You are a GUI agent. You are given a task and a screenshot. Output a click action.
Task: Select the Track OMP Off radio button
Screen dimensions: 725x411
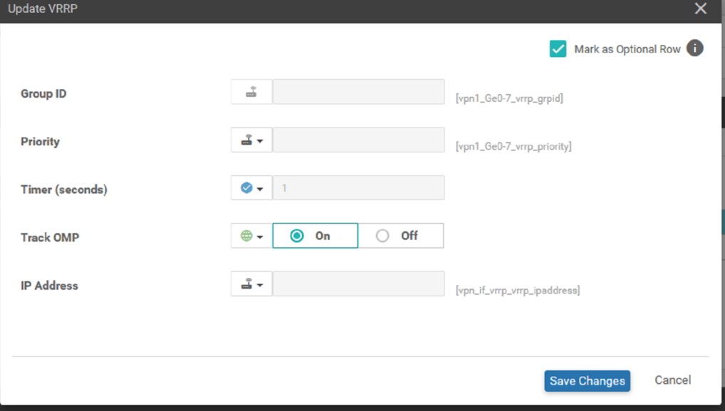401,236
